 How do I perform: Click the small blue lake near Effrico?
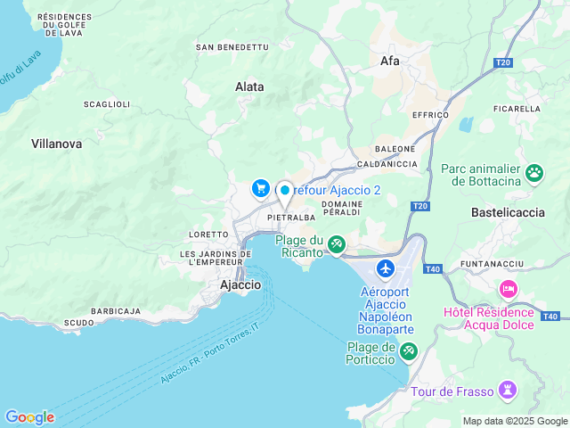click(466, 125)
